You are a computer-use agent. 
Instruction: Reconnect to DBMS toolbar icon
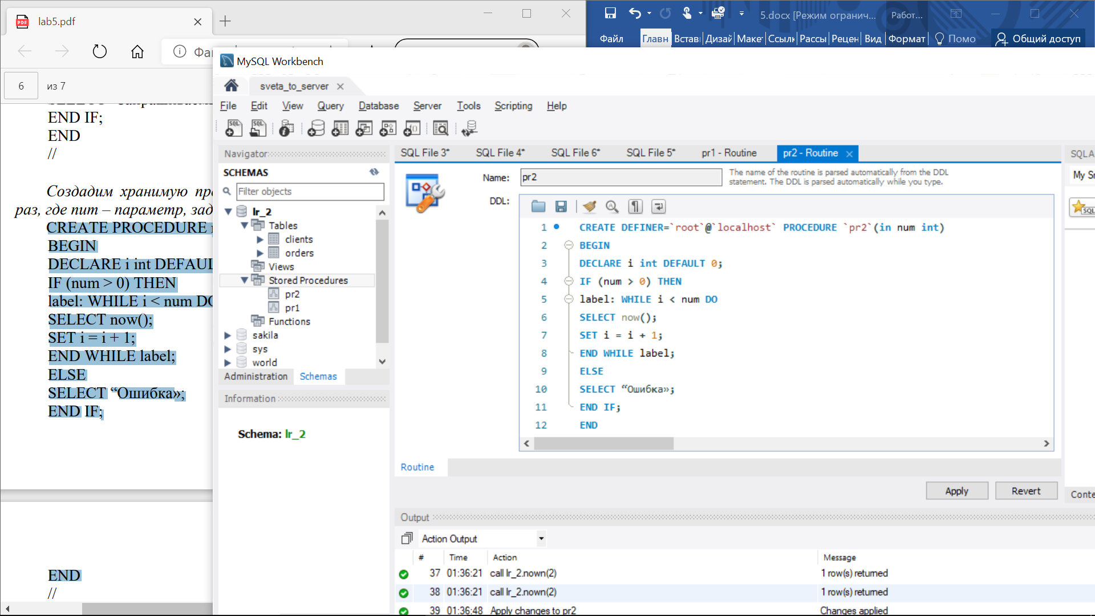pos(469,128)
